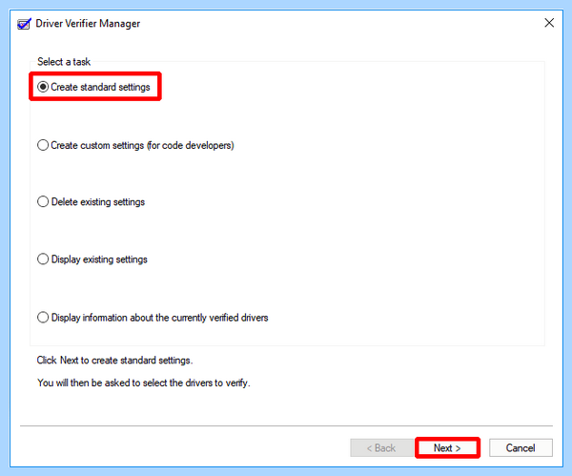Click the 'Select a task' group label
The image size is (572, 476).
(64, 62)
